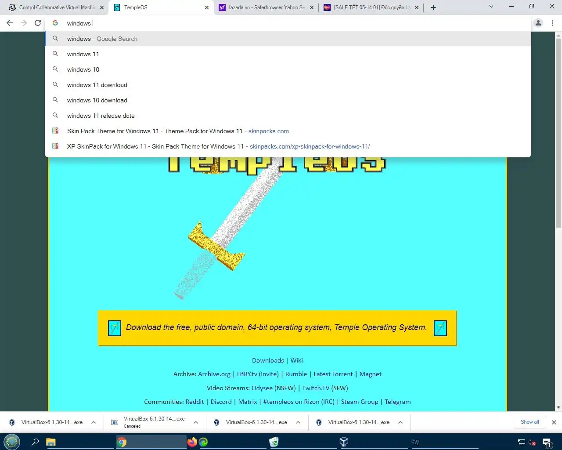Image resolution: width=562 pixels, height=450 pixels.
Task: Open the taskbar search magnifier
Action: pyautogui.click(x=36, y=442)
